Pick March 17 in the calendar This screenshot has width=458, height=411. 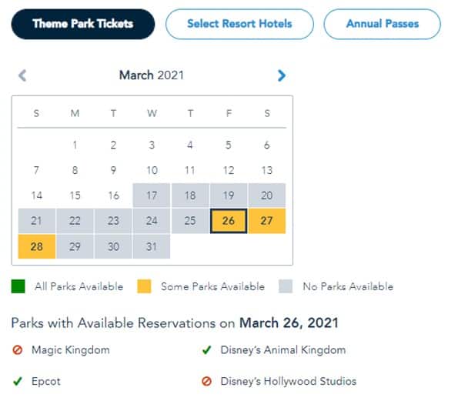tap(152, 195)
